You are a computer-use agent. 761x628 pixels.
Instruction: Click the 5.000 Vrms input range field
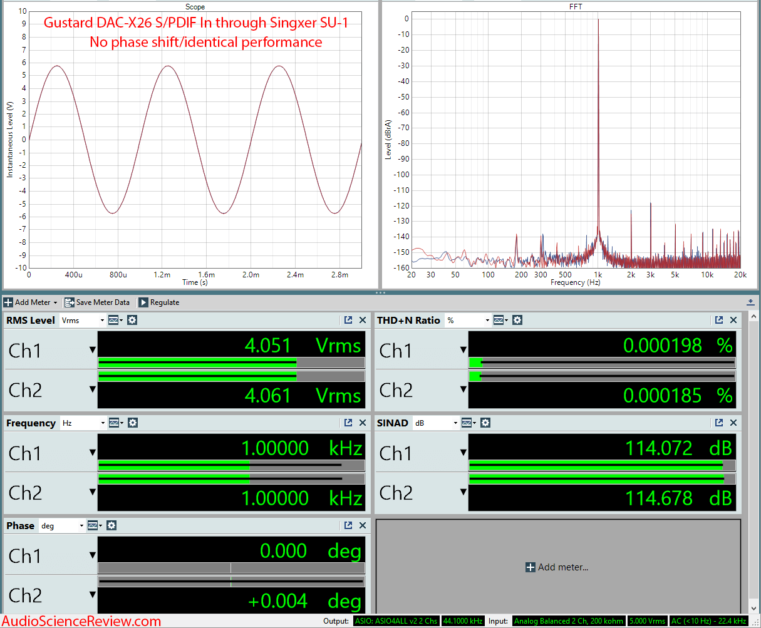[647, 621]
